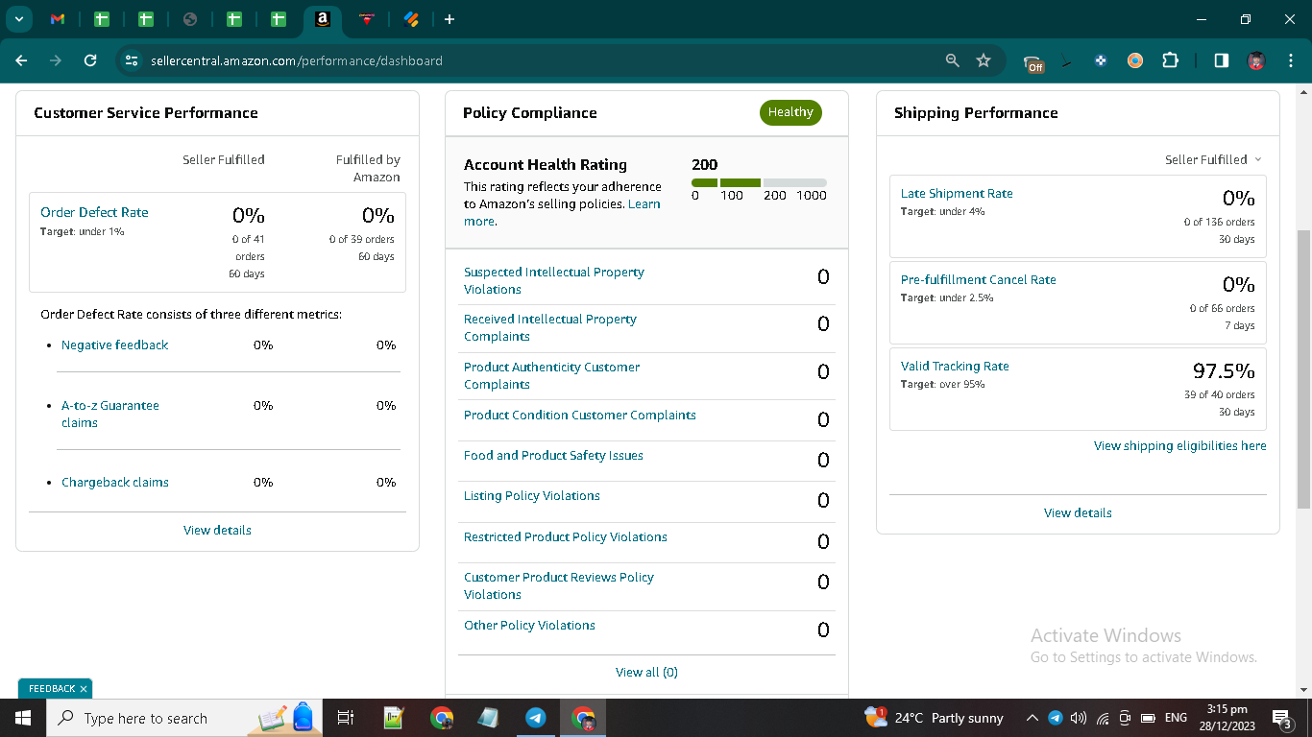Go forward with the forward arrow
Screen dimensions: 1312x737
click(56, 60)
